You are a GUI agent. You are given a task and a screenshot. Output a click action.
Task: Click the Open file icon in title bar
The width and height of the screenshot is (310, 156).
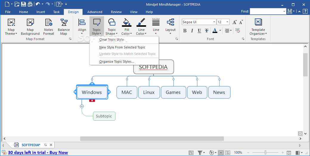tap(17, 4)
